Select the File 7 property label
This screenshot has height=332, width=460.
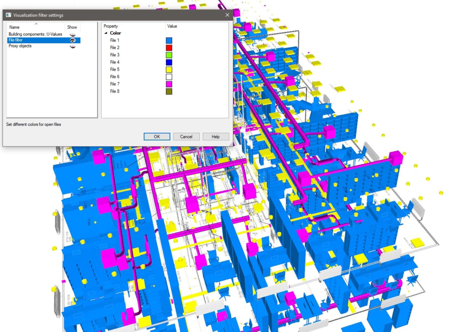(x=115, y=84)
